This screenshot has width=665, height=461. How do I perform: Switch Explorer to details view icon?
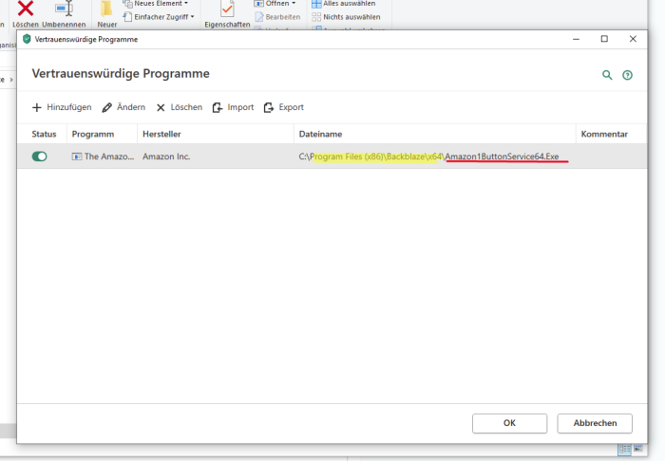(x=625, y=449)
